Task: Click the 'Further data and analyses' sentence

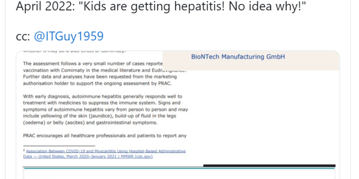Action: (100, 77)
